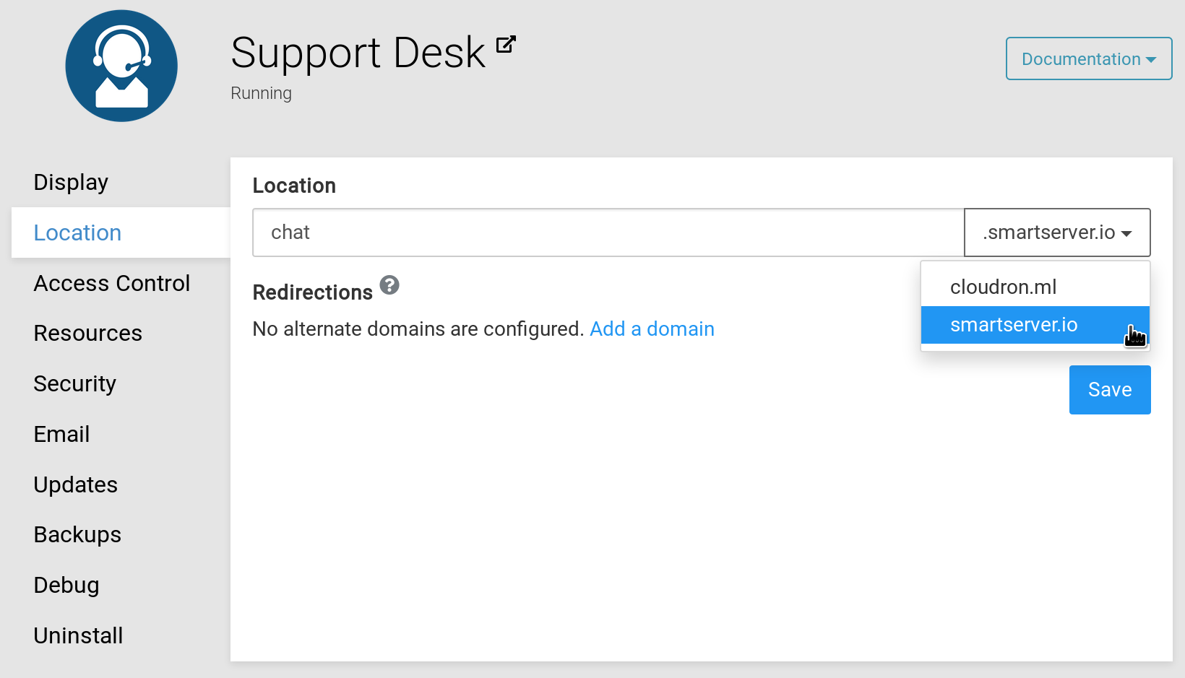Open the Email settings section

(62, 435)
